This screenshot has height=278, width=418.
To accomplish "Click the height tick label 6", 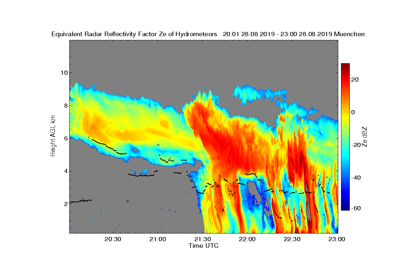I will 65,138.
